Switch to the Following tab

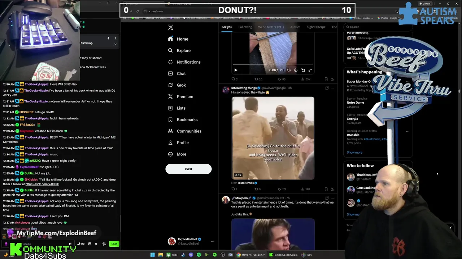tap(245, 27)
